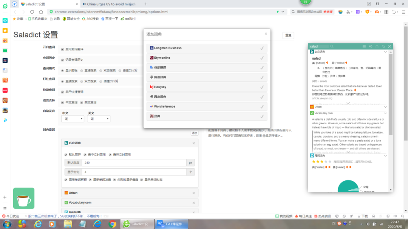Switch to the Saladict 设置 tab
The image size is (408, 229).
(49, 4)
